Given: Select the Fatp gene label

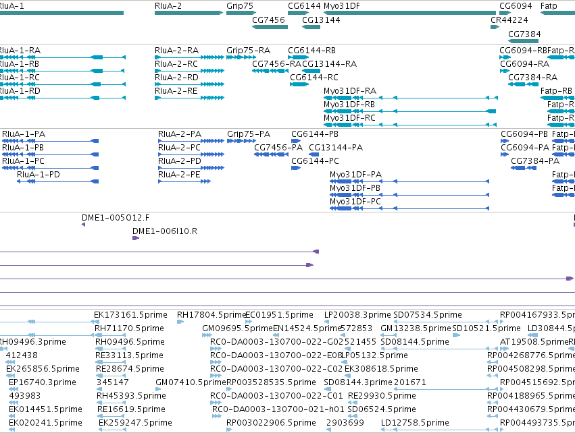Looking at the screenshot, I should coord(549,6).
